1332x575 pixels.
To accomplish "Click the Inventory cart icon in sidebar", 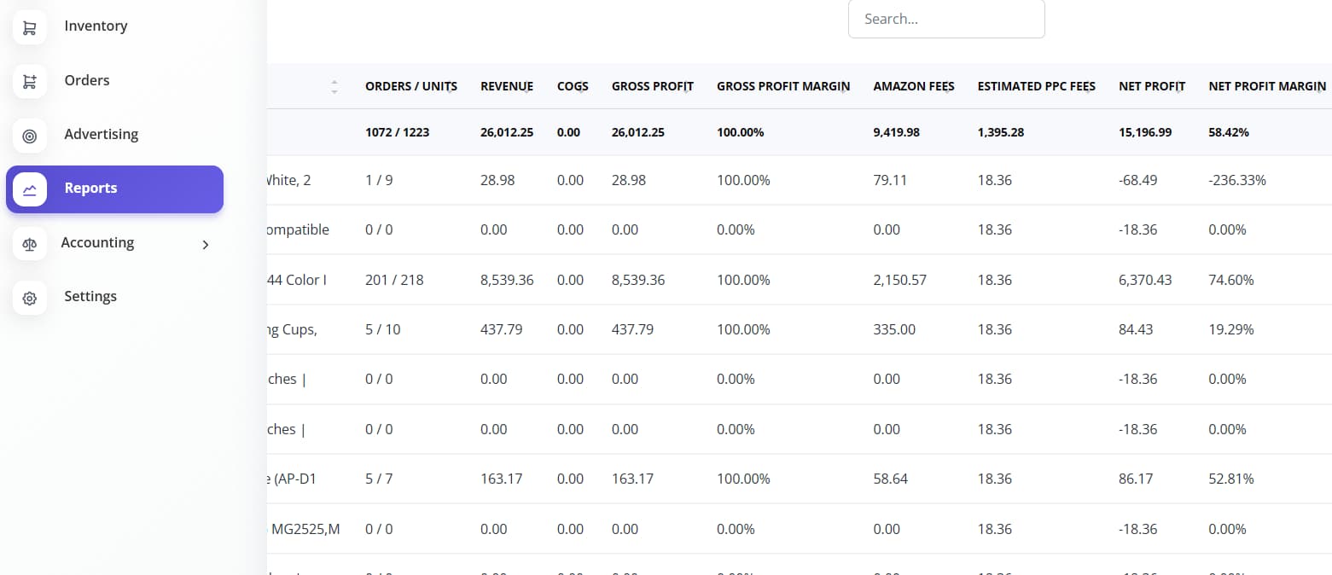I will [30, 27].
